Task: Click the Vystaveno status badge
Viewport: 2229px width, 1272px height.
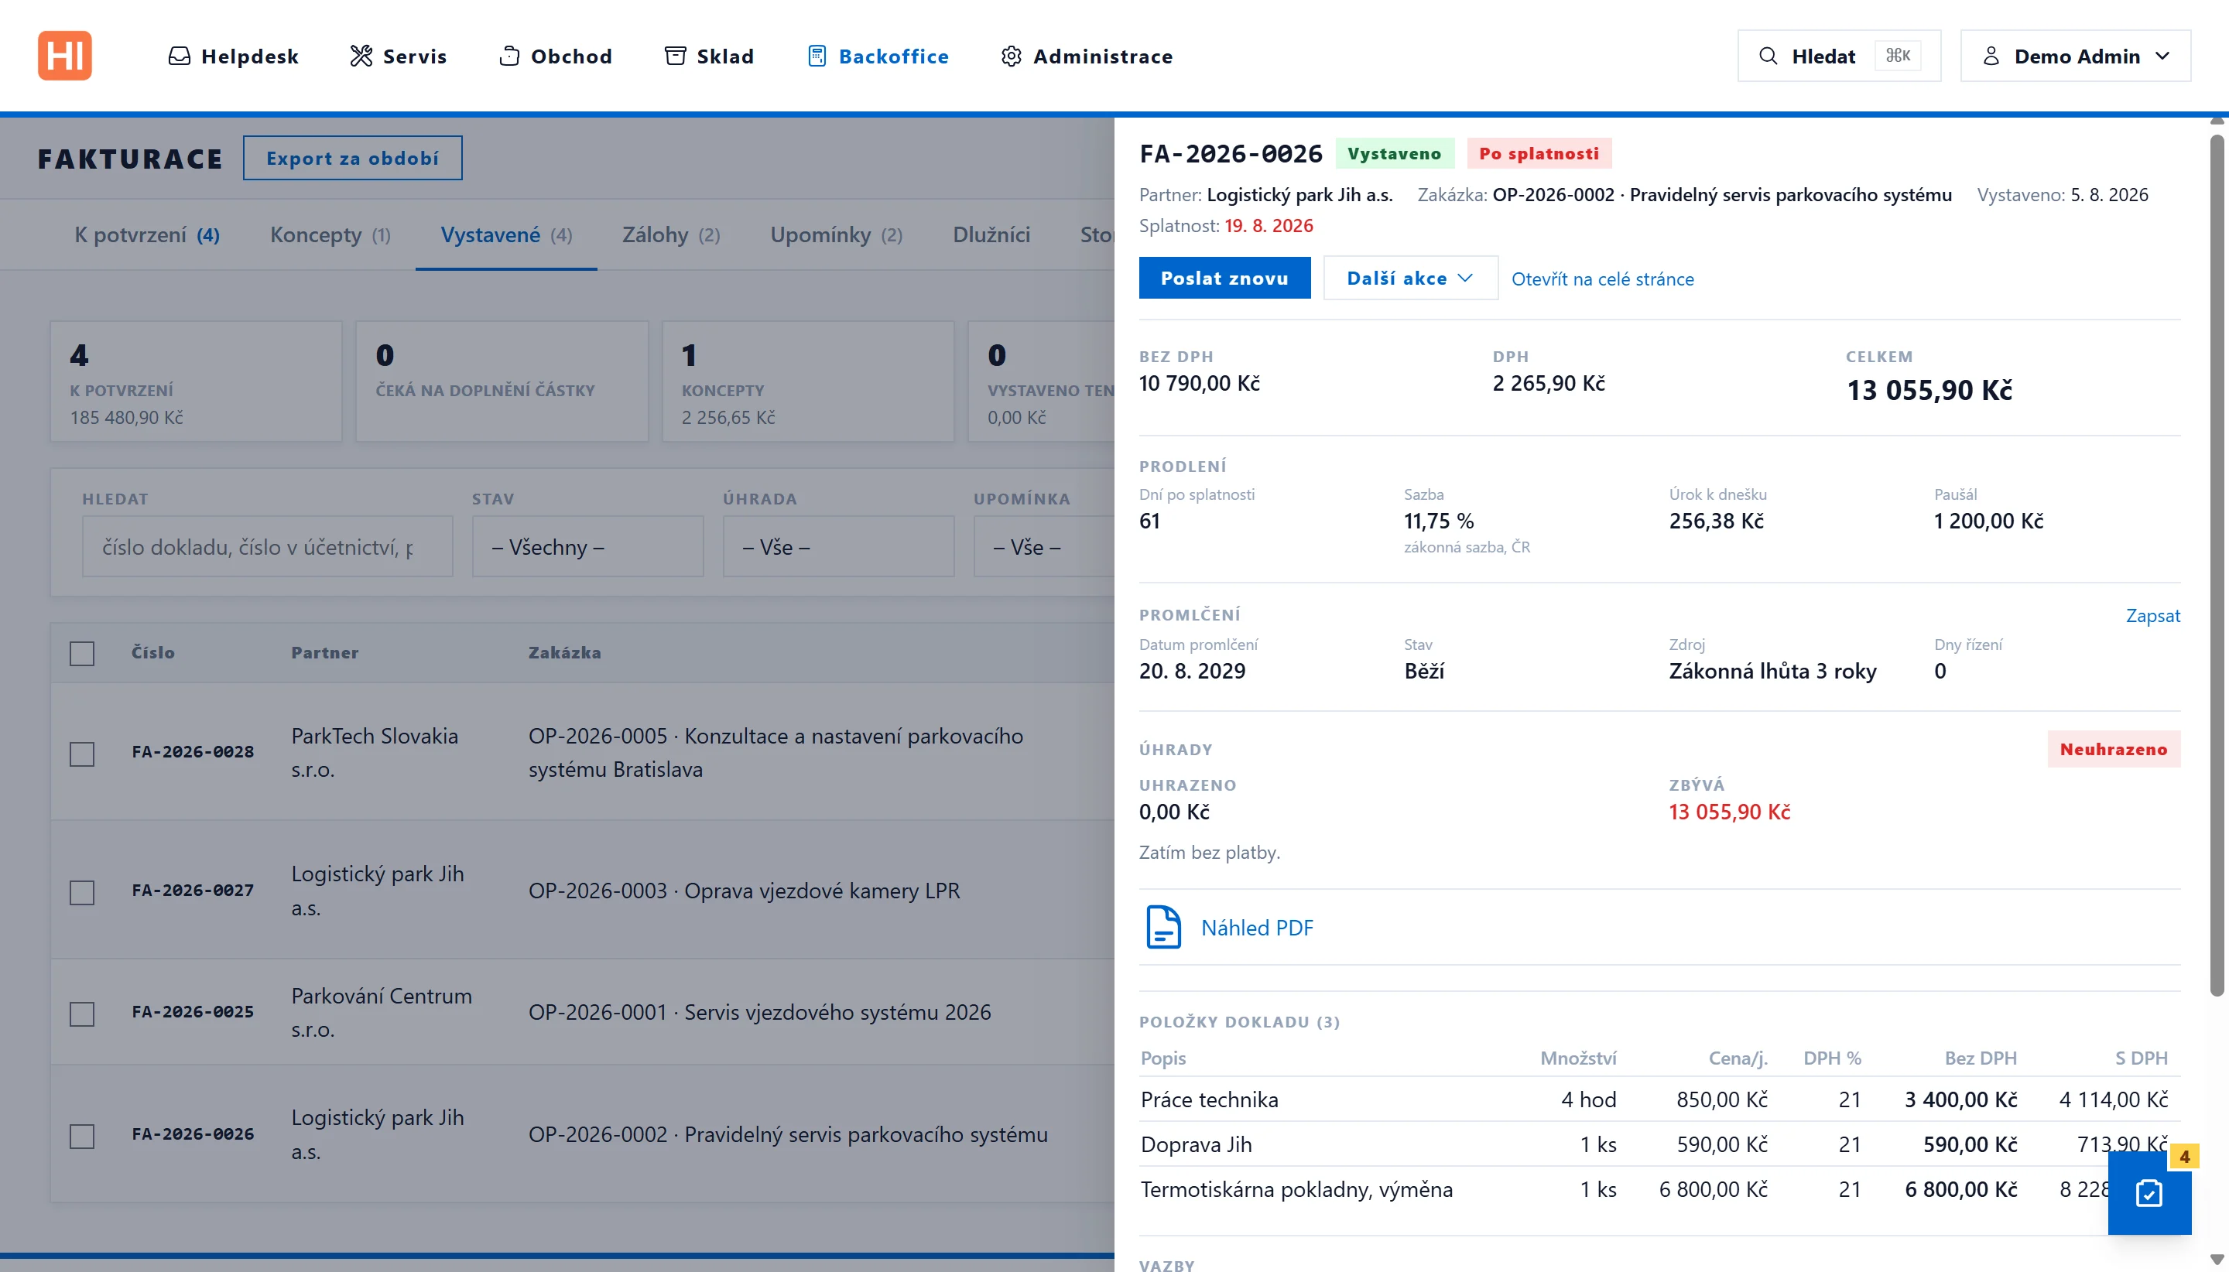Action: [1395, 153]
